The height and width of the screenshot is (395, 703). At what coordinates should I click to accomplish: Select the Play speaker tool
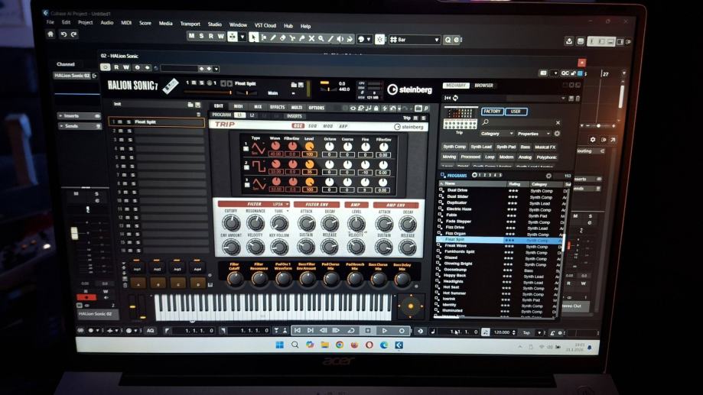coord(340,39)
